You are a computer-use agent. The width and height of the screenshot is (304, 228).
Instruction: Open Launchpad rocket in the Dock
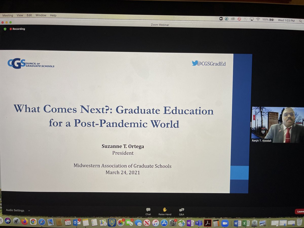click(x=16, y=222)
